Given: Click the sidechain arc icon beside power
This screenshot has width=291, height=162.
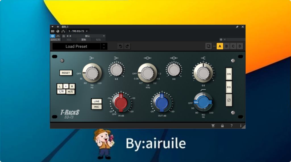Looking at the screenshot, I should click(58, 36).
